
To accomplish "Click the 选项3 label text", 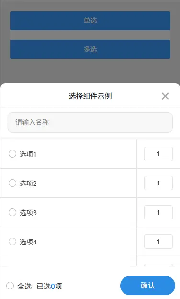I will pos(28,213).
